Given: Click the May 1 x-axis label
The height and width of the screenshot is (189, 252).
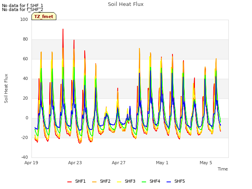Looking at the screenshot, I should coord(162,163).
